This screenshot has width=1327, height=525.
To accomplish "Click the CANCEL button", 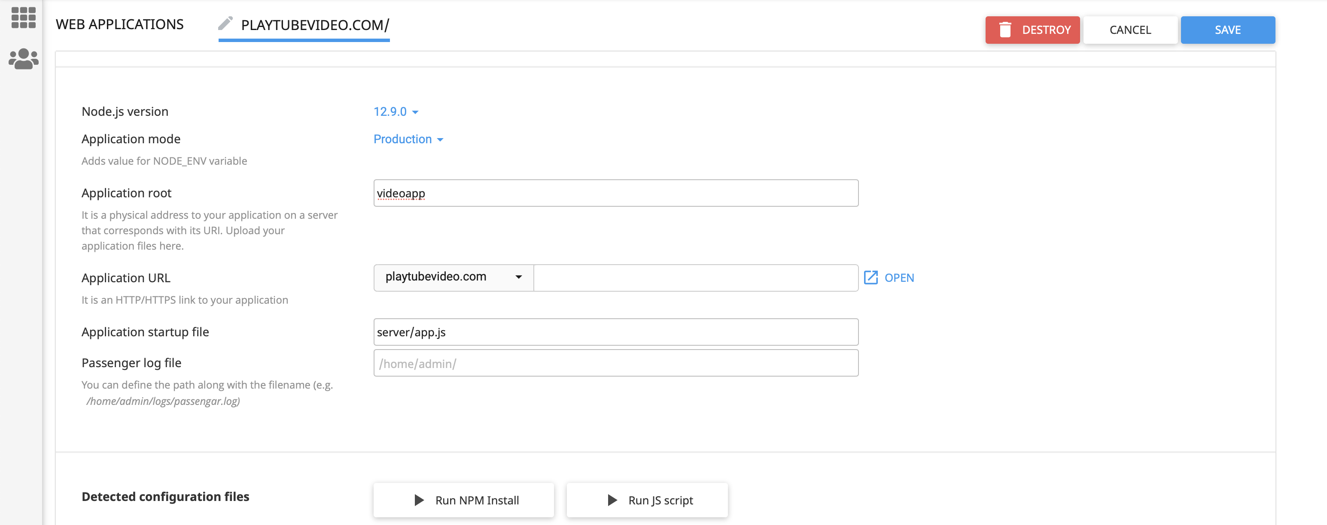I will 1130,30.
